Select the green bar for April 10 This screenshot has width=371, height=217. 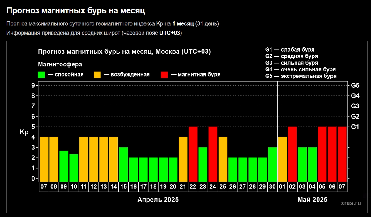point(74,167)
